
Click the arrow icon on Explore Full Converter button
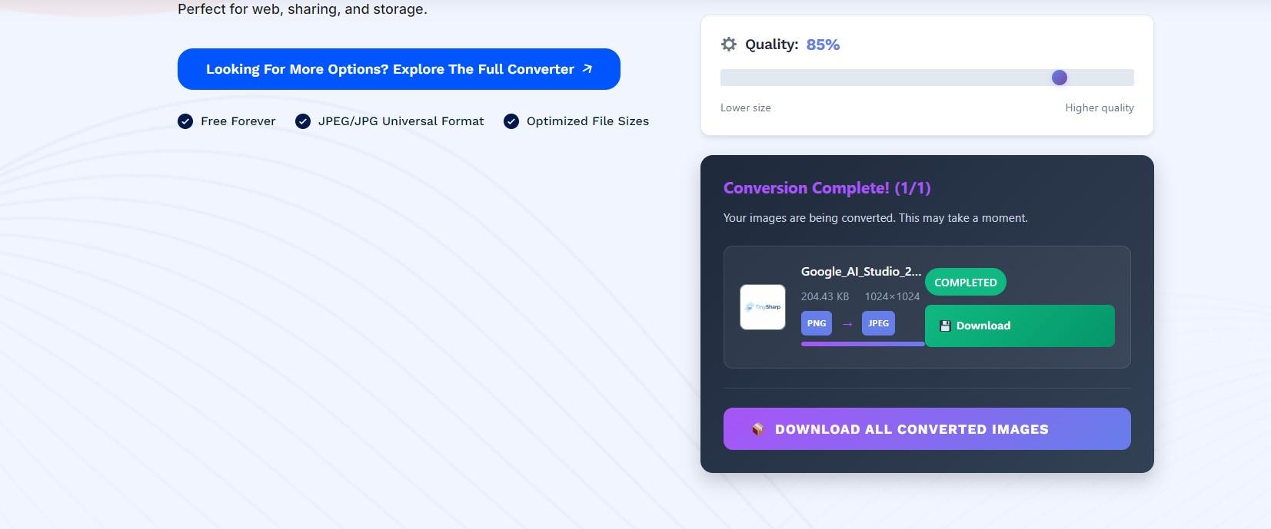coord(587,68)
